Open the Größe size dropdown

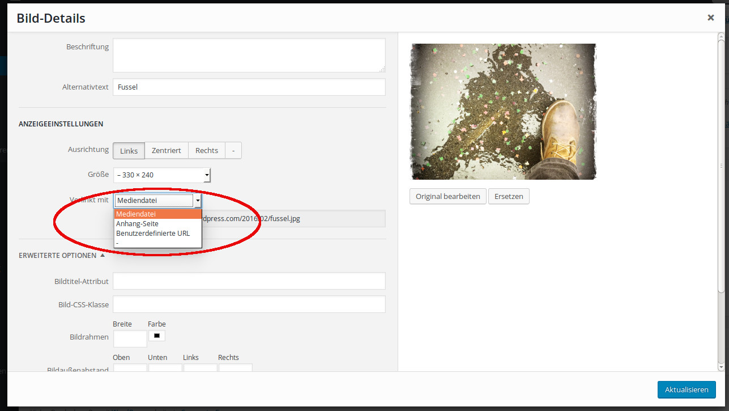[x=161, y=175]
